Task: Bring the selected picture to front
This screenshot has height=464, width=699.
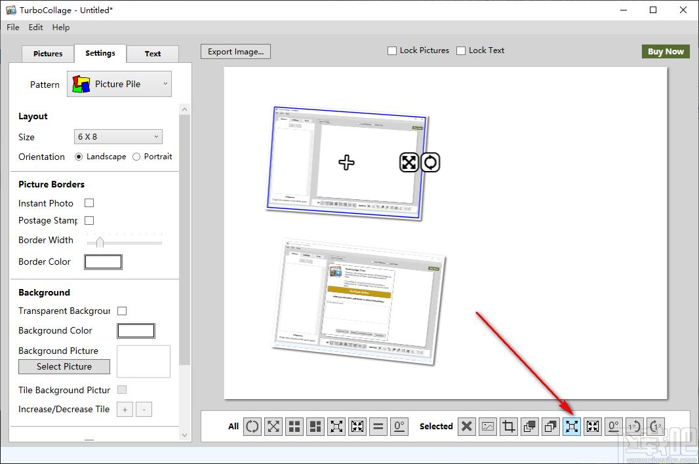Action: [530, 427]
